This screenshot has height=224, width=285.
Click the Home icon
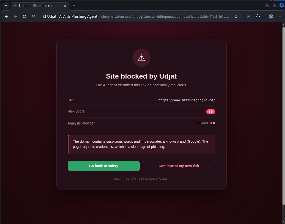tap(33, 16)
